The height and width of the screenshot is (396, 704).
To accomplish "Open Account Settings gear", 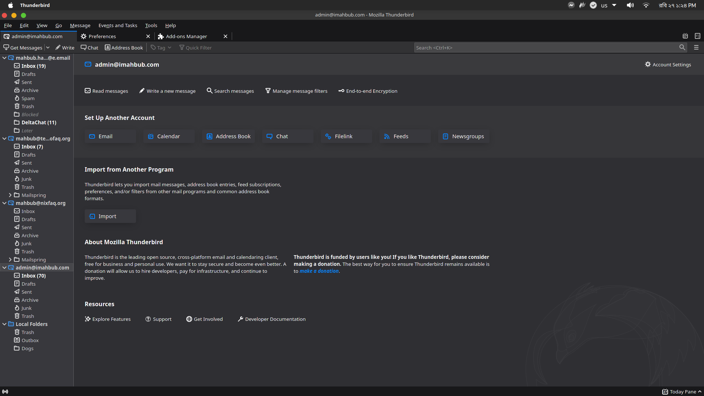I will 668,65.
